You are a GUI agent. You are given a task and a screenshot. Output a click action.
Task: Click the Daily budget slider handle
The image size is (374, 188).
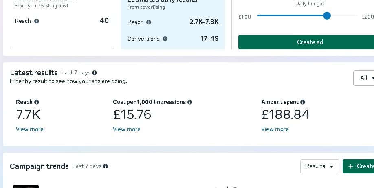(x=327, y=16)
